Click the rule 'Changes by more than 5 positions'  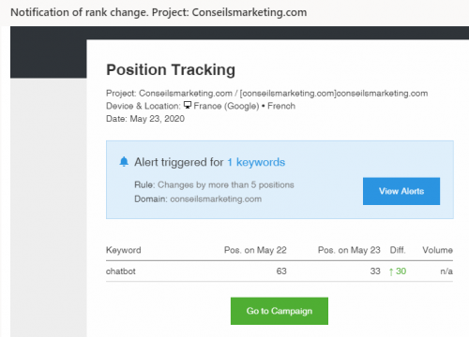[x=226, y=184]
